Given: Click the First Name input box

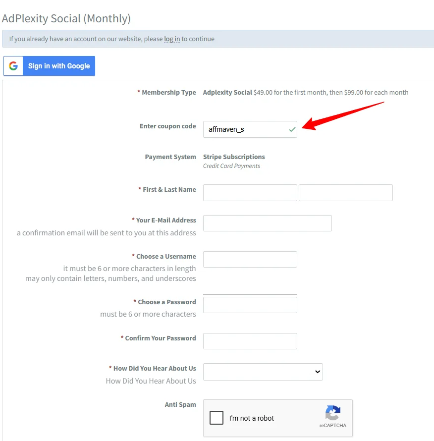Looking at the screenshot, I should [250, 192].
